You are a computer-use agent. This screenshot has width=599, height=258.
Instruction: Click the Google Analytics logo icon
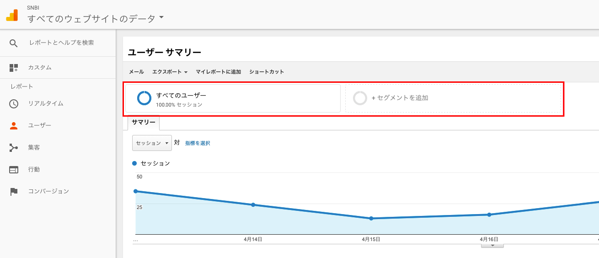[12, 15]
